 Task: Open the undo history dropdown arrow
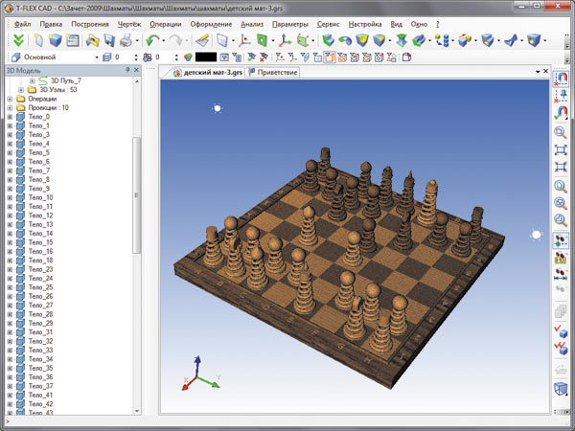click(x=164, y=40)
